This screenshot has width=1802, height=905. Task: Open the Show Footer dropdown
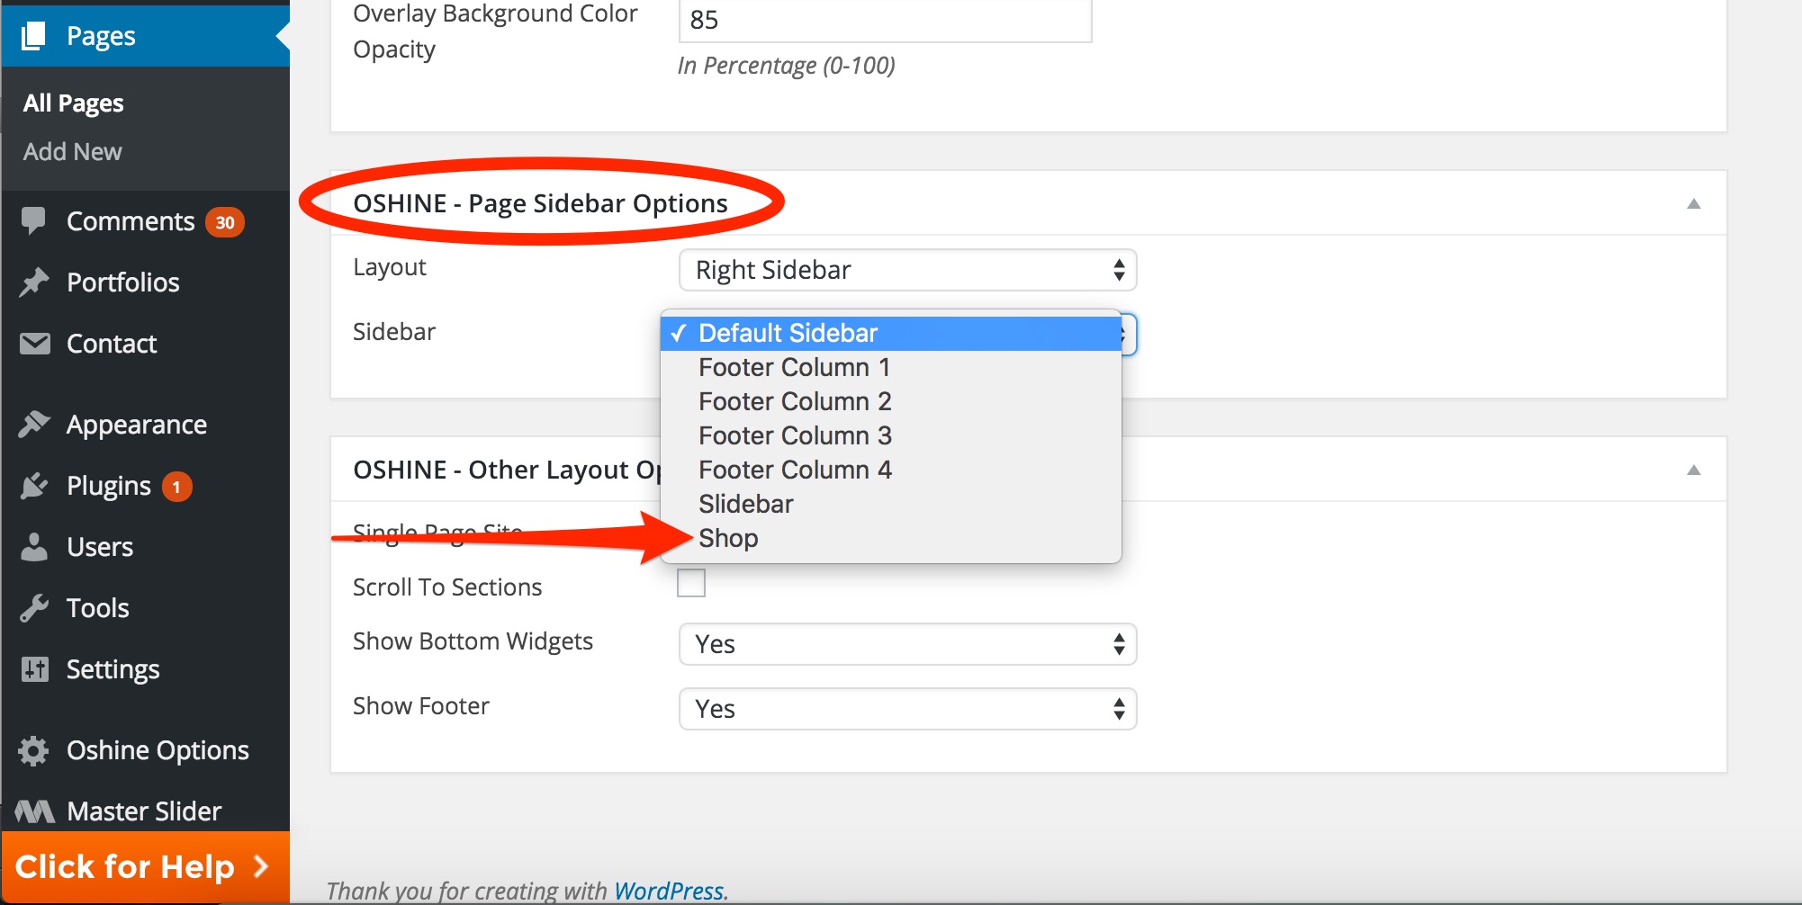coord(907,709)
